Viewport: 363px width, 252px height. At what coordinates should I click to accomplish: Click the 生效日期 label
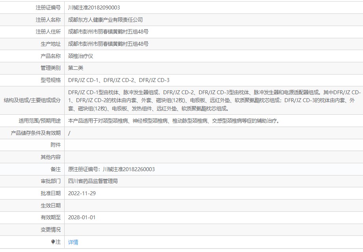coord(51,205)
